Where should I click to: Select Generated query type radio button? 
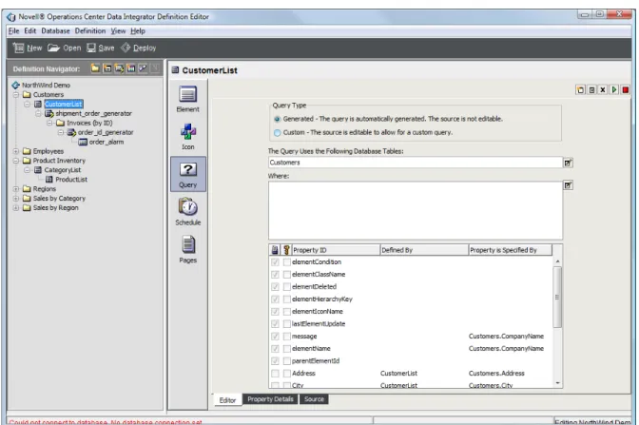pos(277,119)
